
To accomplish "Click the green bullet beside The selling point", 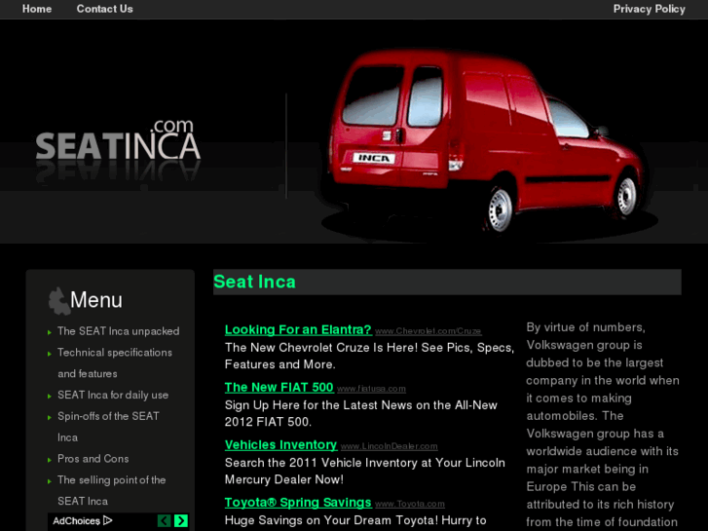I will [x=50, y=481].
